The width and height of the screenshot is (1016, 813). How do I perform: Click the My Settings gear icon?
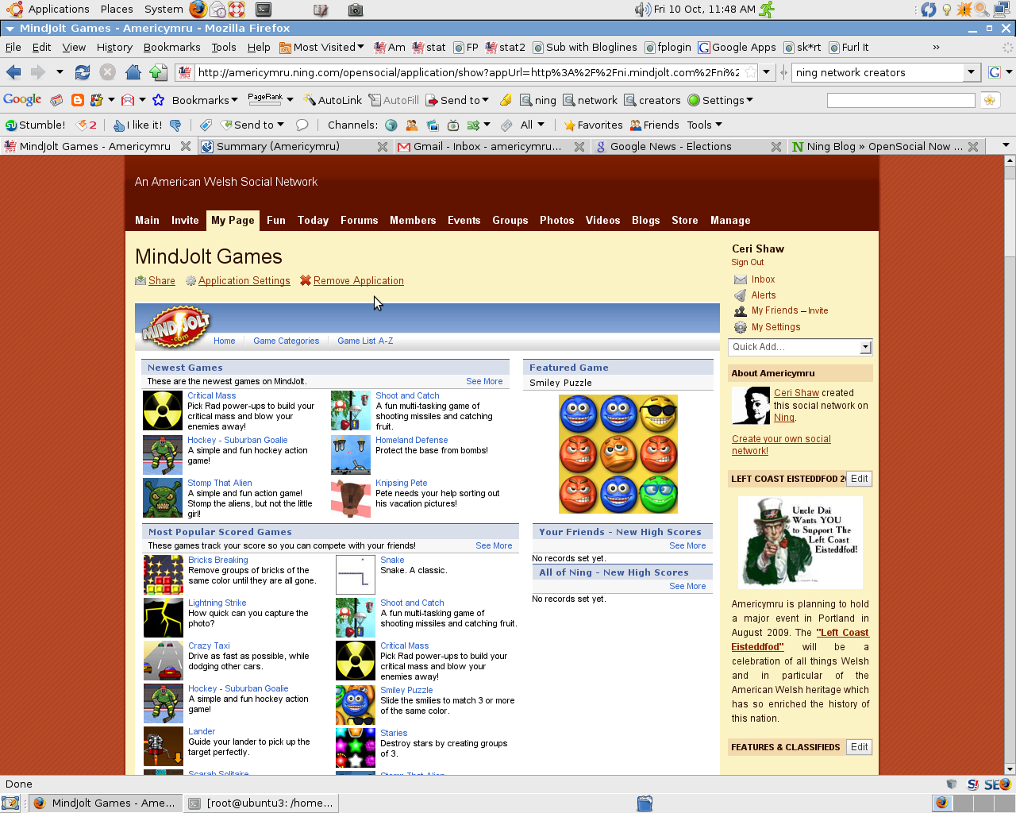click(x=741, y=327)
